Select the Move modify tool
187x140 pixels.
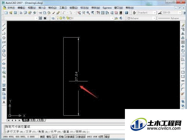[183, 47]
